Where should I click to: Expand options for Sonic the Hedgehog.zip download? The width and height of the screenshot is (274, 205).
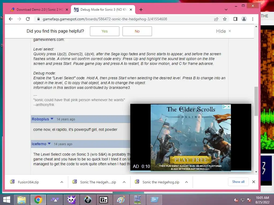point(187,182)
